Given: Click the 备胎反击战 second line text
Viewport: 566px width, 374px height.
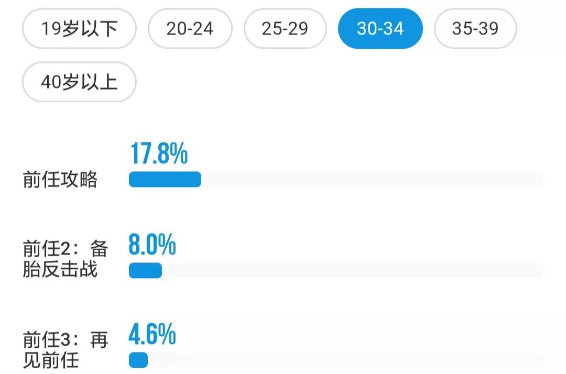Looking at the screenshot, I should coord(60,270).
